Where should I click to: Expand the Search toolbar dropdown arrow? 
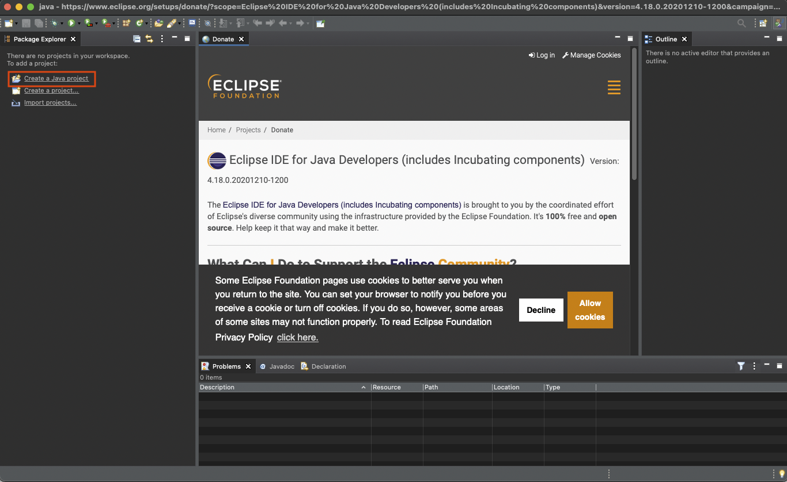[180, 24]
